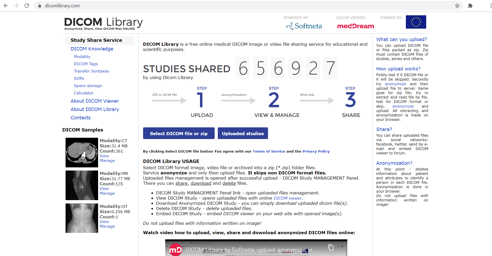Click the first anonymize link in sidebar
Screen dimensions: 492x256
(395, 84)
